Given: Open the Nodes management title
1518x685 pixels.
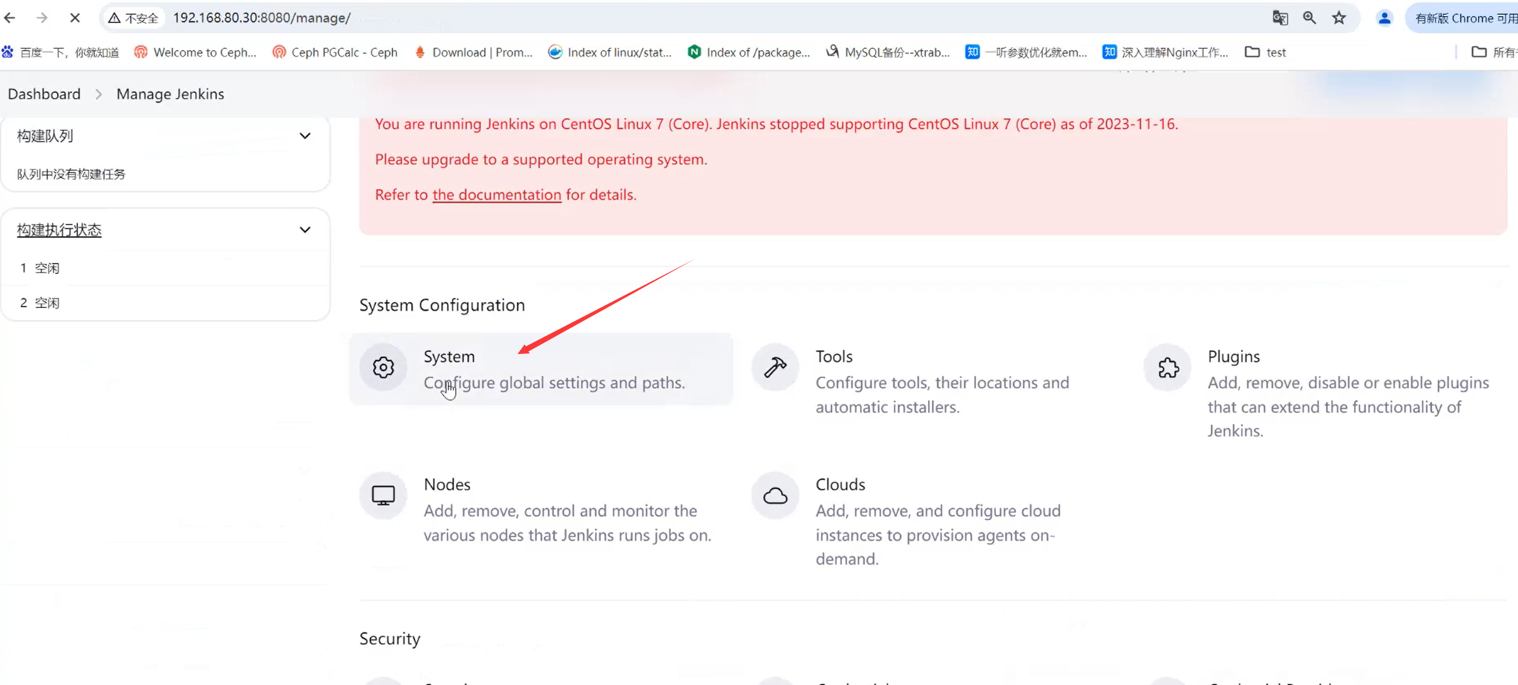Looking at the screenshot, I should 447,485.
